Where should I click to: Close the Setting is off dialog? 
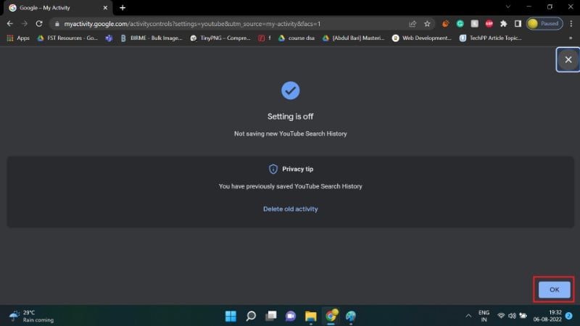[568, 59]
